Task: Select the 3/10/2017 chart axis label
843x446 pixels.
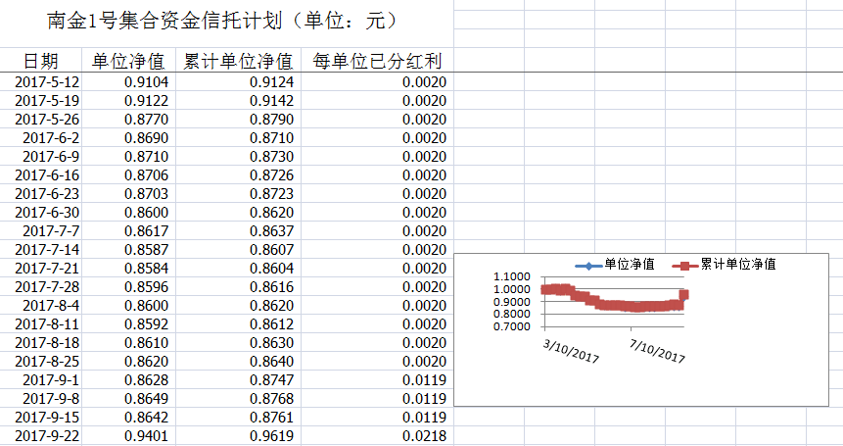Action: 573,351
